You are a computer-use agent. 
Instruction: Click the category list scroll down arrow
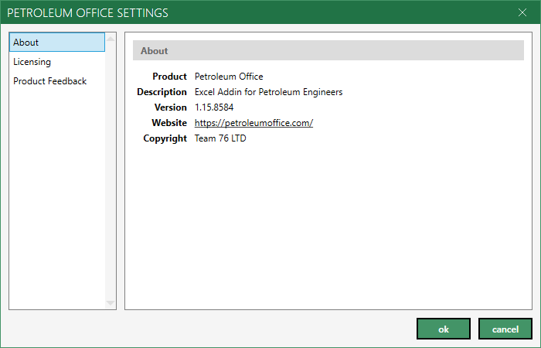[x=111, y=303]
